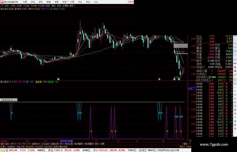Image resolution: width=237 pixels, height=152 pixels.
Task: Switch indicator to 趋势动力
Action: point(36,144)
